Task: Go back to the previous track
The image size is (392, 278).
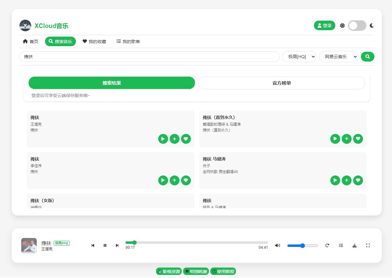Action: click(93, 245)
